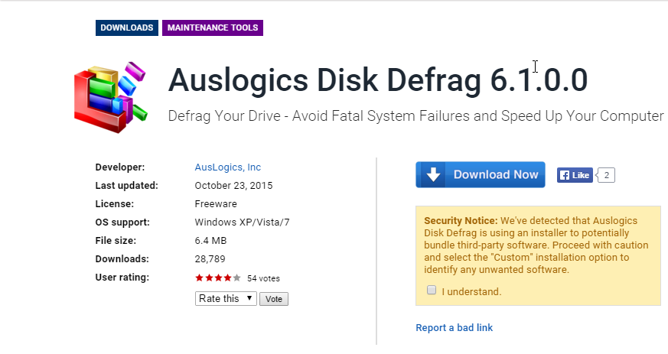Click the second red rating star
The width and height of the screenshot is (668, 354).
click(x=209, y=278)
